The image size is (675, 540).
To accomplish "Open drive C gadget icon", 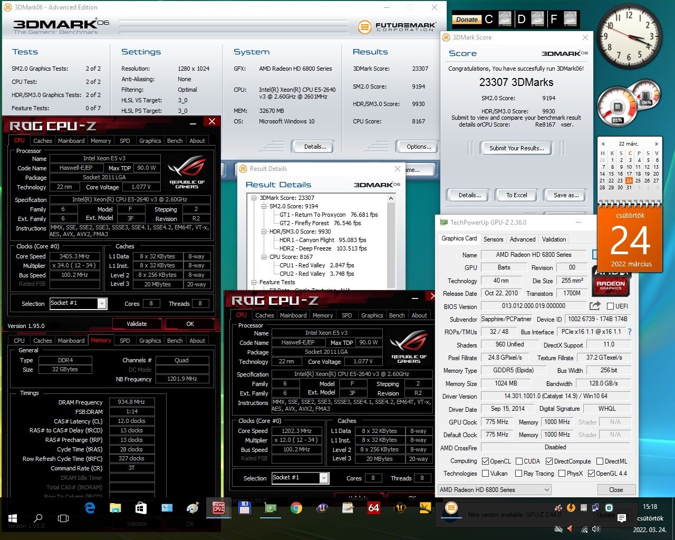I will click(505, 19).
